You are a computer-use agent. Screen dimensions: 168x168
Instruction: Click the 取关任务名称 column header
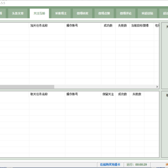(47, 94)
